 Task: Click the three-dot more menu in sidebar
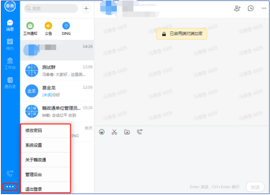10,187
